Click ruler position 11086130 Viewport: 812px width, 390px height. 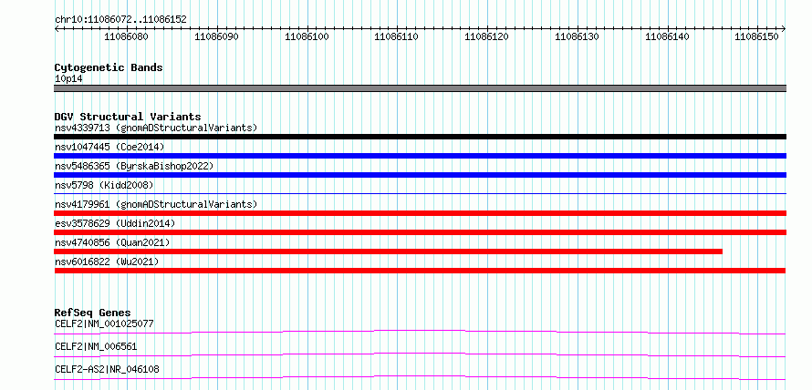pyautogui.click(x=577, y=36)
